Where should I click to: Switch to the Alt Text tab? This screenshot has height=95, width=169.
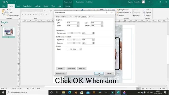[91, 17]
